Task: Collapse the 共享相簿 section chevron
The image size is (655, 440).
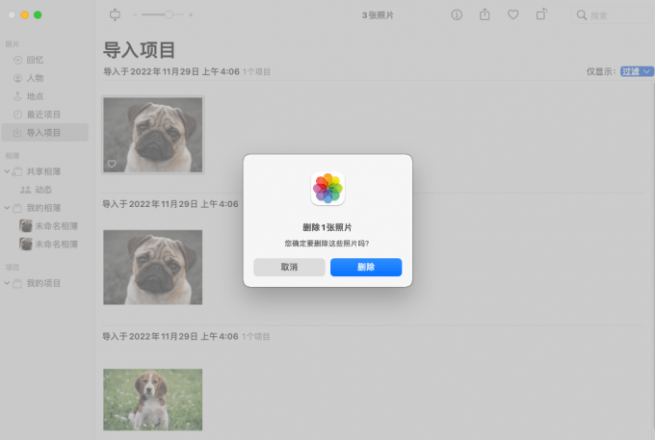Action: pyautogui.click(x=8, y=171)
